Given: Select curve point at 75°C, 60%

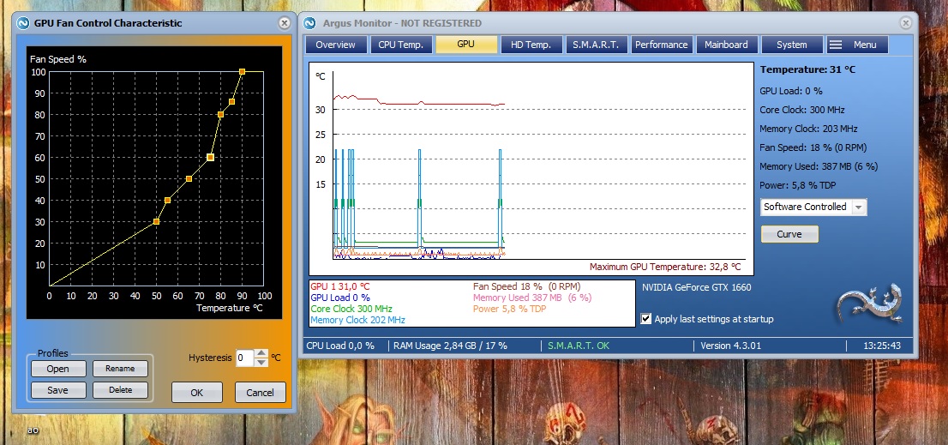Looking at the screenshot, I should [210, 157].
